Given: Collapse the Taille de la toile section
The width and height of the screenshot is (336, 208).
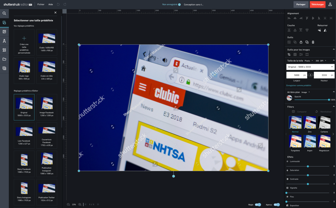Looking at the screenshot, I should pyautogui.click(x=333, y=60).
